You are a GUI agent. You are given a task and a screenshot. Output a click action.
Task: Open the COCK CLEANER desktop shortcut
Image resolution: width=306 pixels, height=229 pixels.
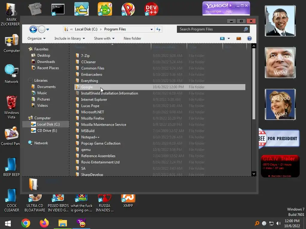coord(12,201)
